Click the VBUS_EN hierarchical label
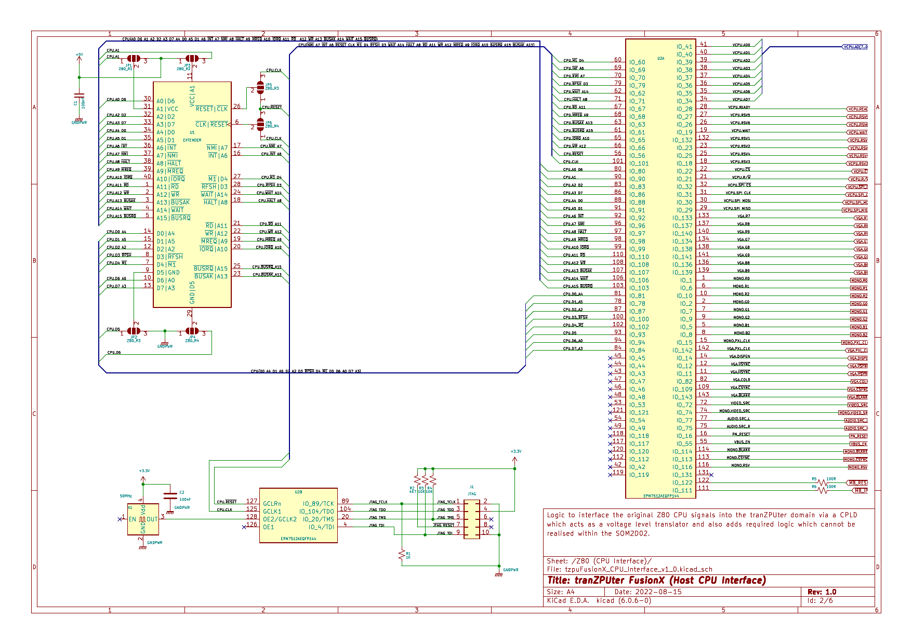 [x=858, y=444]
